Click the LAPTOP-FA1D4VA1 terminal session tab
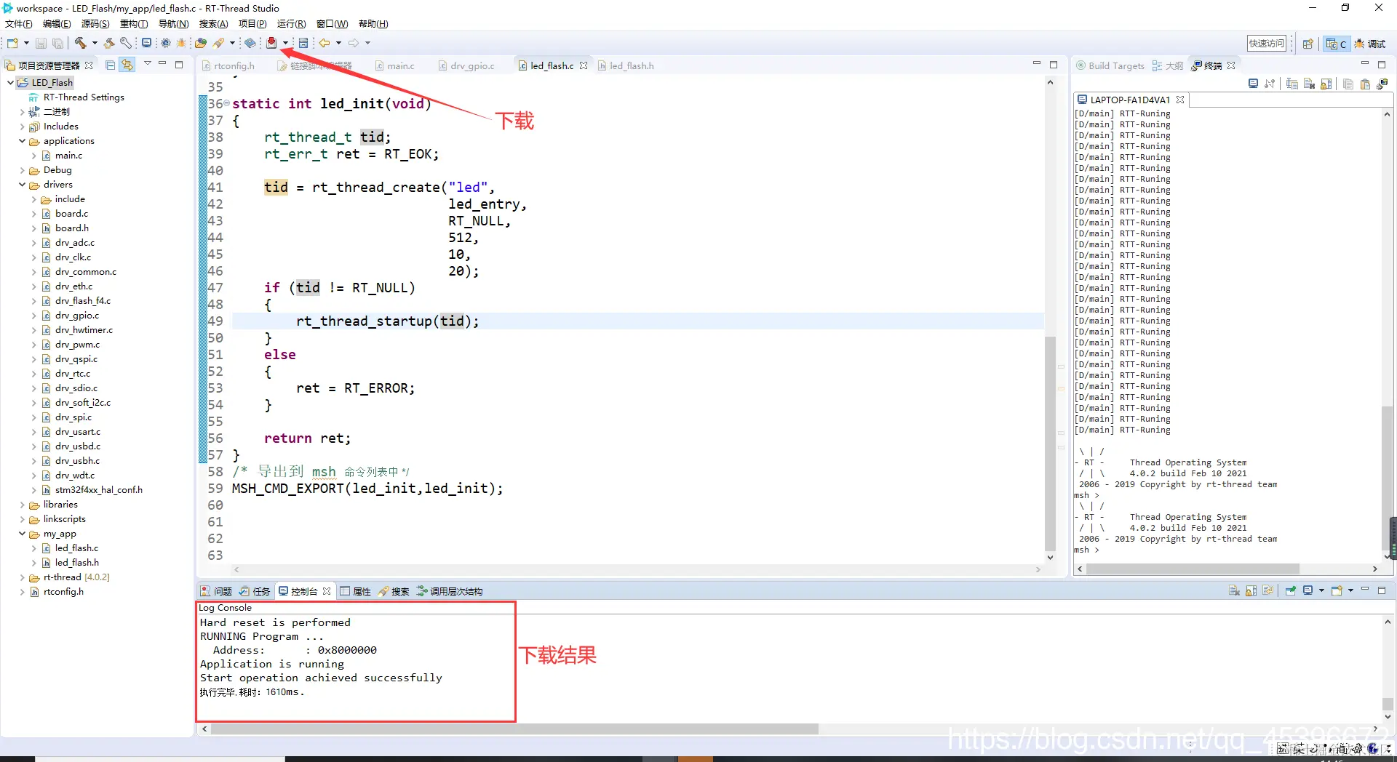 coord(1129,100)
